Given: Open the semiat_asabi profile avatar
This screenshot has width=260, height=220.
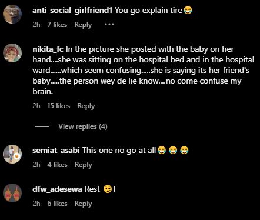Looking at the screenshot, I should (12, 154).
